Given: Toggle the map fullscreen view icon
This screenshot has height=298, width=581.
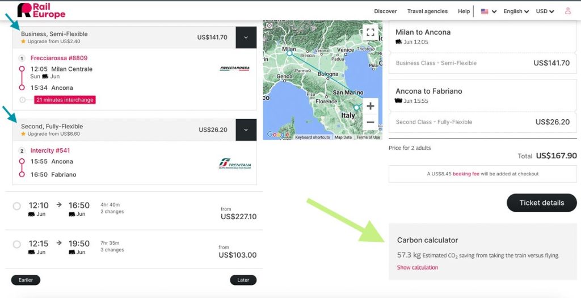Looking at the screenshot, I should point(370,32).
